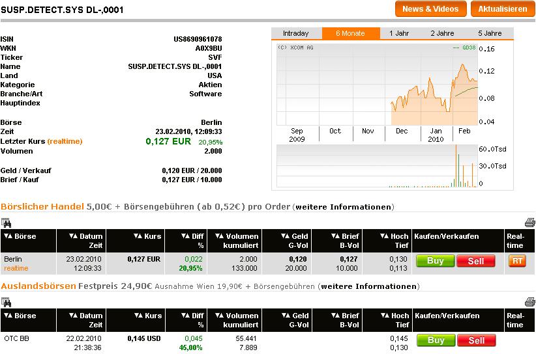The width and height of the screenshot is (536, 354).
Task: Click the Auslandsbörsen section heading
Action: pyautogui.click(x=38, y=286)
